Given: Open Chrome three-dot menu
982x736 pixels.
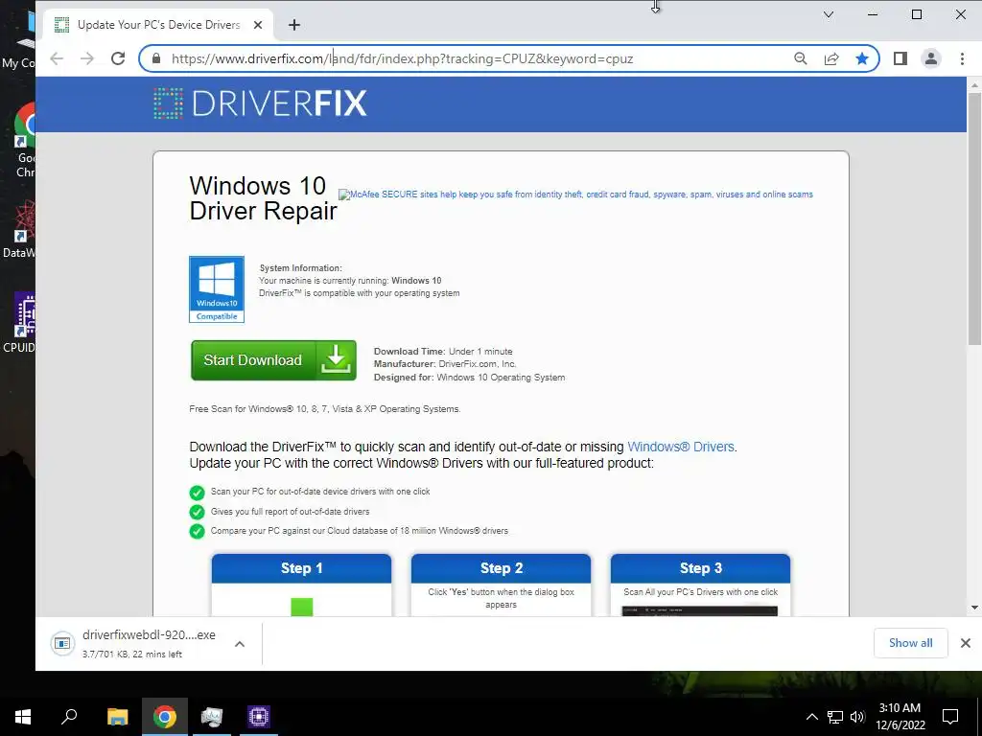Looking at the screenshot, I should (x=962, y=58).
